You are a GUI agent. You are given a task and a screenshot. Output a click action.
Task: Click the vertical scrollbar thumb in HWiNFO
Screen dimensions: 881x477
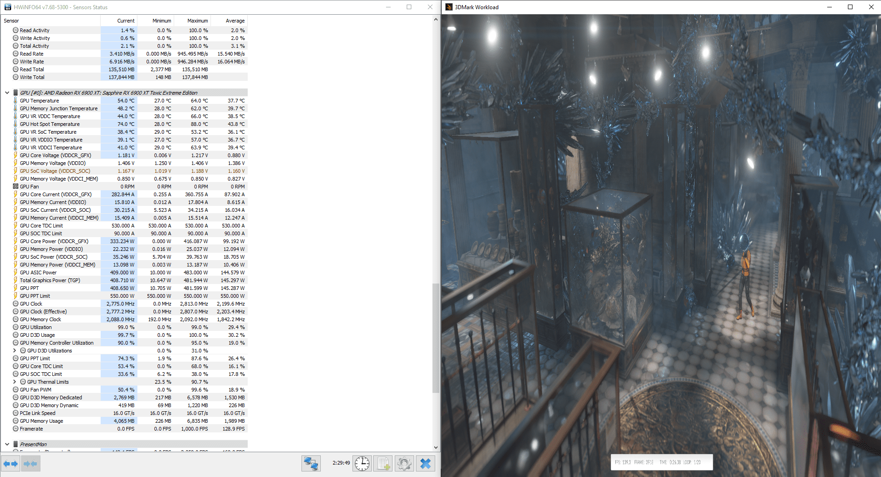(436, 338)
